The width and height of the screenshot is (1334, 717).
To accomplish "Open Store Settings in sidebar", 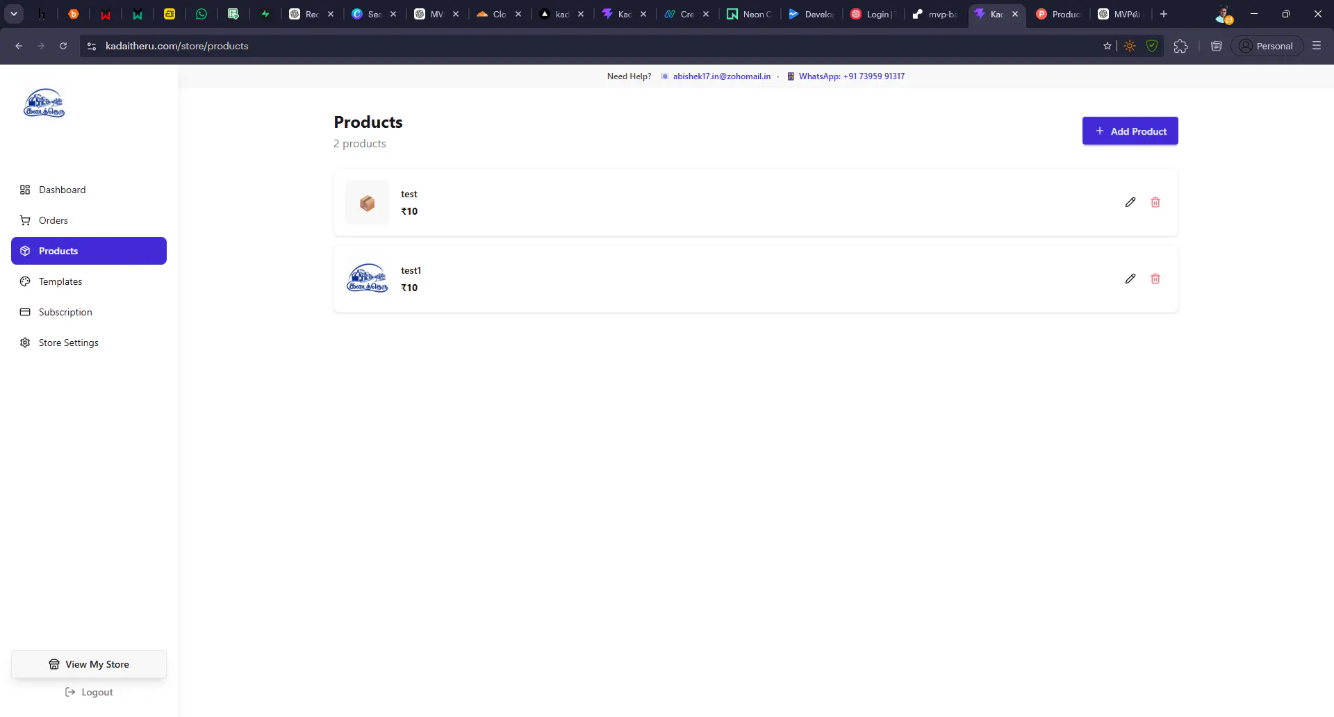I will coord(89,343).
